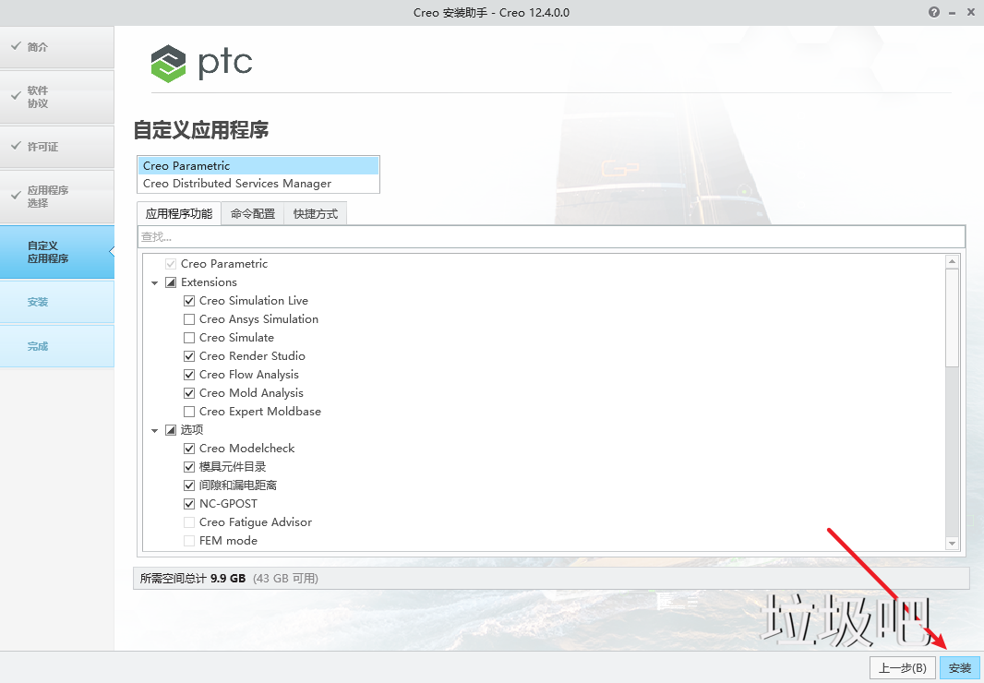The width and height of the screenshot is (984, 683).
Task: Click the PTC logo icon
Action: [x=169, y=64]
